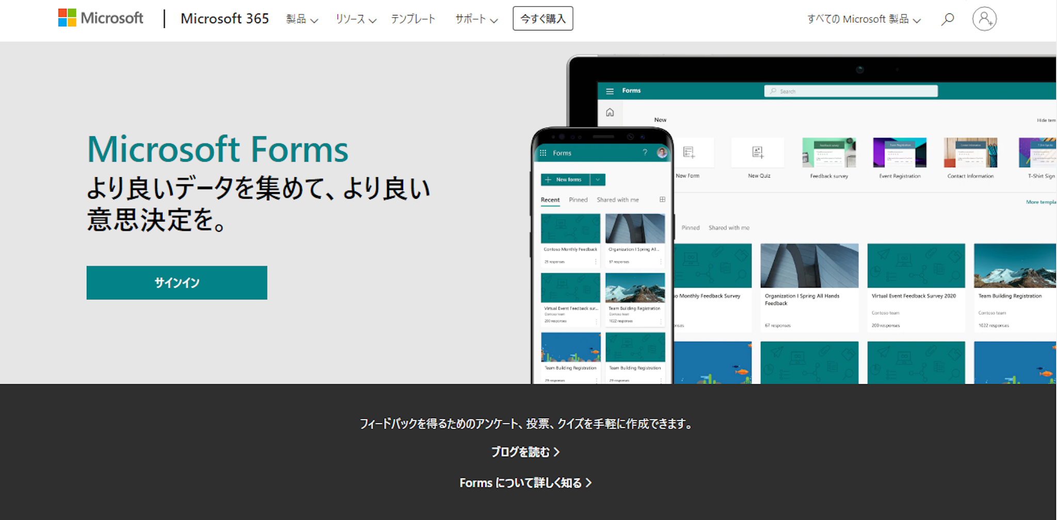Click the account sign-in avatar icon

tap(984, 19)
